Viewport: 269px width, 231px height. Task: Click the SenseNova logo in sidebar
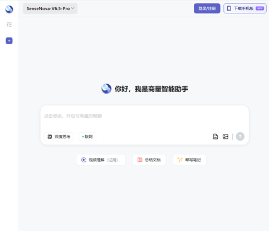click(x=9, y=9)
